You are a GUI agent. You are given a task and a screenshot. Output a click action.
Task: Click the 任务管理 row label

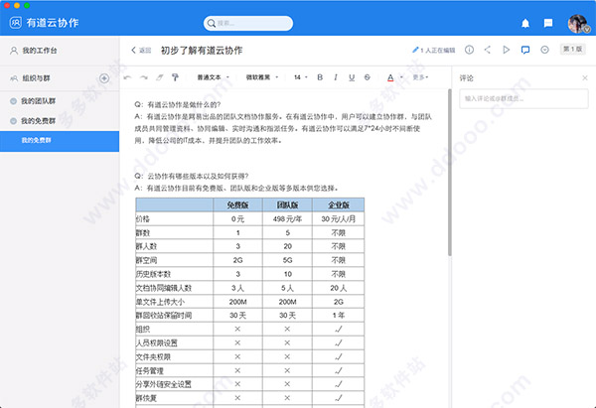[x=150, y=370]
